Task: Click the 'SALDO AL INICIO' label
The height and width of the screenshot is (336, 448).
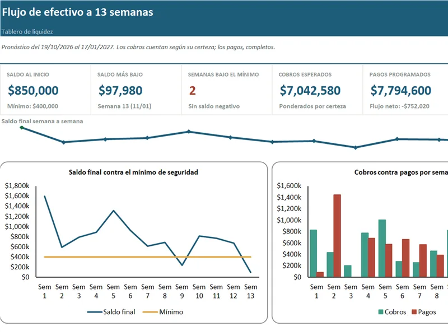Action: (27, 74)
